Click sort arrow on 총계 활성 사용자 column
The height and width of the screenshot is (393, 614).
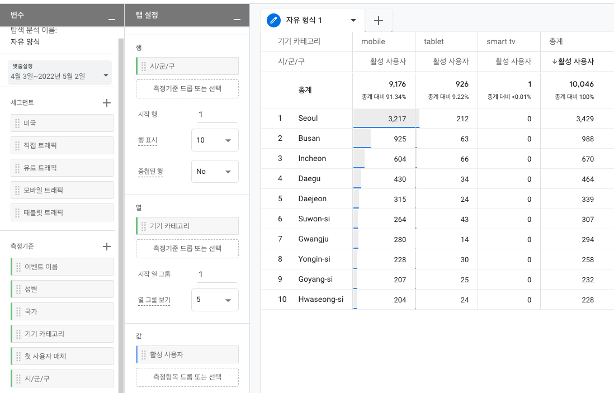coord(555,61)
